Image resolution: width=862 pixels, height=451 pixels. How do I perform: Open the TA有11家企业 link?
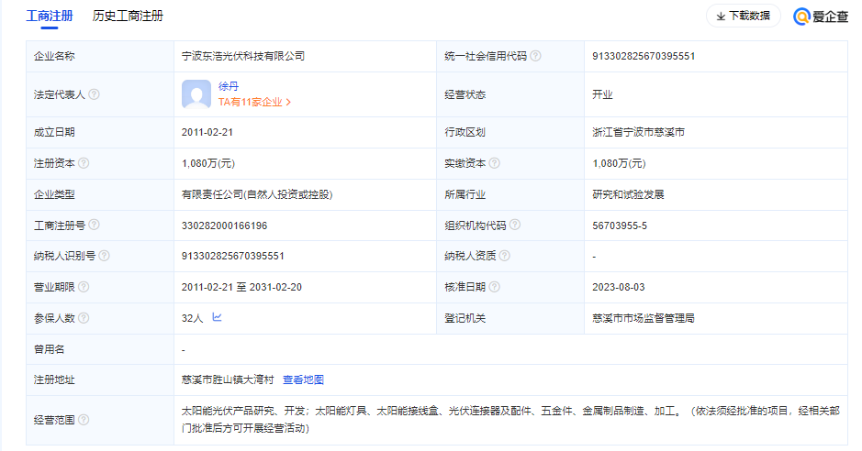pyautogui.click(x=254, y=102)
